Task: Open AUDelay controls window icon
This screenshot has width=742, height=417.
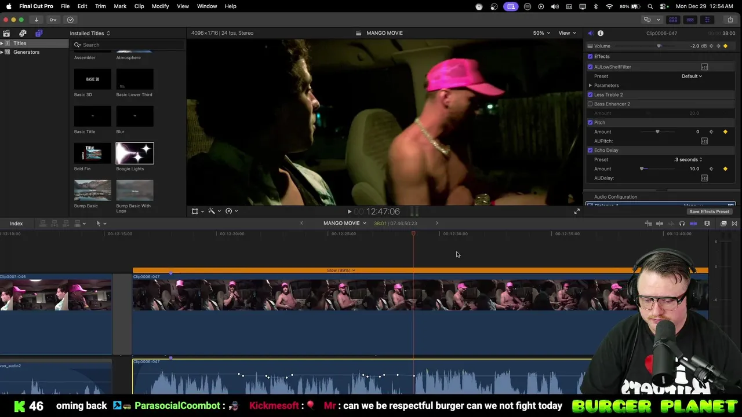Action: click(x=704, y=178)
